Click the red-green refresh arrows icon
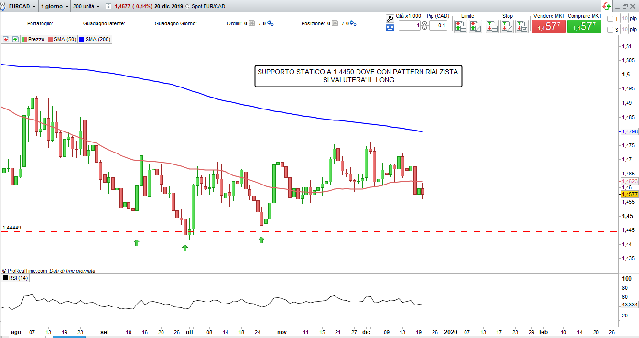Image resolution: width=639 pixels, height=338 pixels. [x=606, y=6]
